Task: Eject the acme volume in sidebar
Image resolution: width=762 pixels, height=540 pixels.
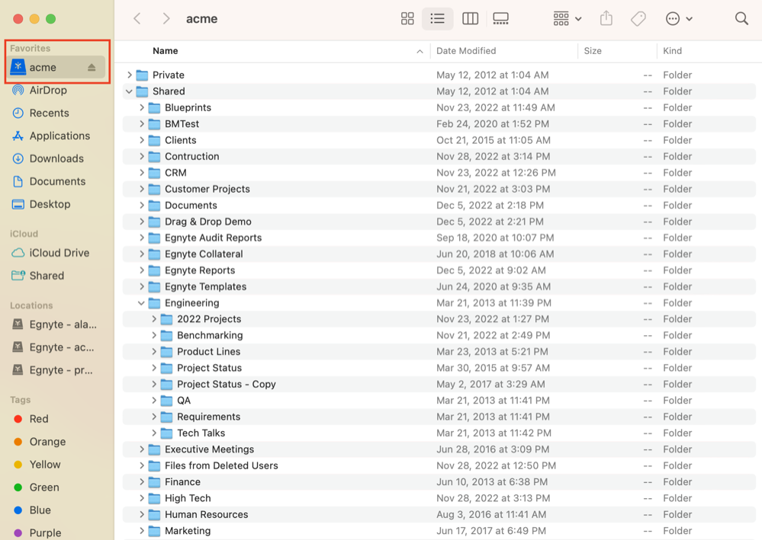Action: point(92,68)
